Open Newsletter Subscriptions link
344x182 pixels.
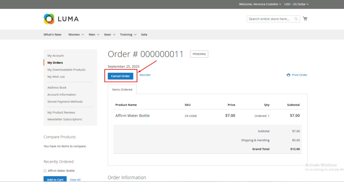(x=65, y=119)
